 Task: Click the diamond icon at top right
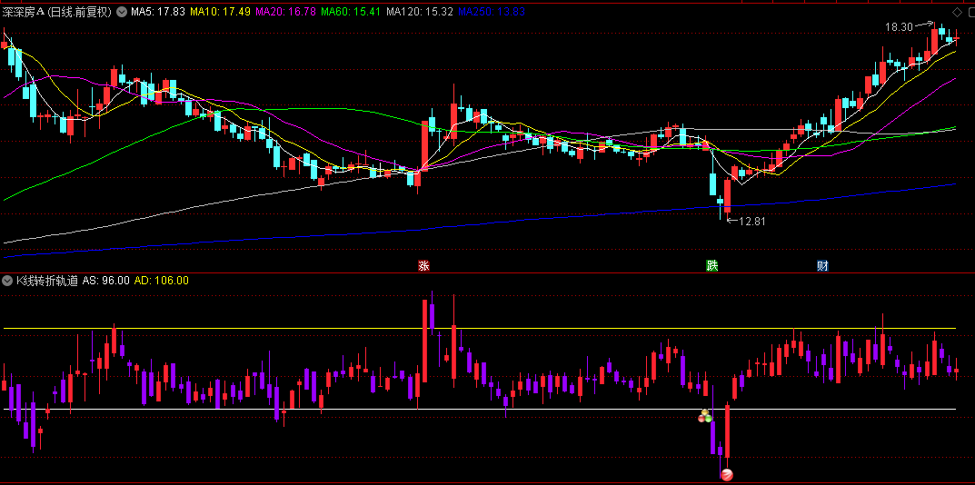957,12
